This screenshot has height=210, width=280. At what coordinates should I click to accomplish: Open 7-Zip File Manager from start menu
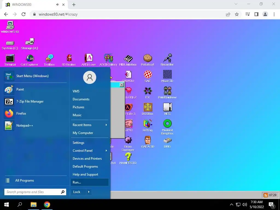[x=35, y=101]
